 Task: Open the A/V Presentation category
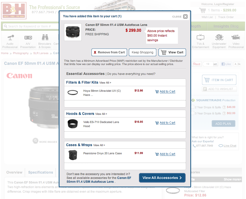click(28, 42)
